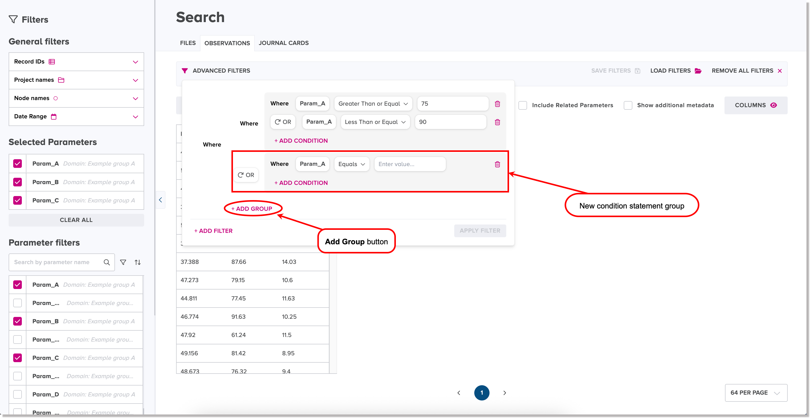Toggle OR operator on the Less Than row
810x418 pixels.
pos(283,122)
